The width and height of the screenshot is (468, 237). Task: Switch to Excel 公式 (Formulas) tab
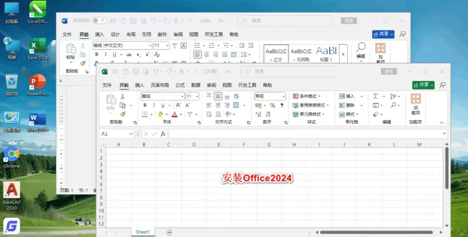point(180,85)
